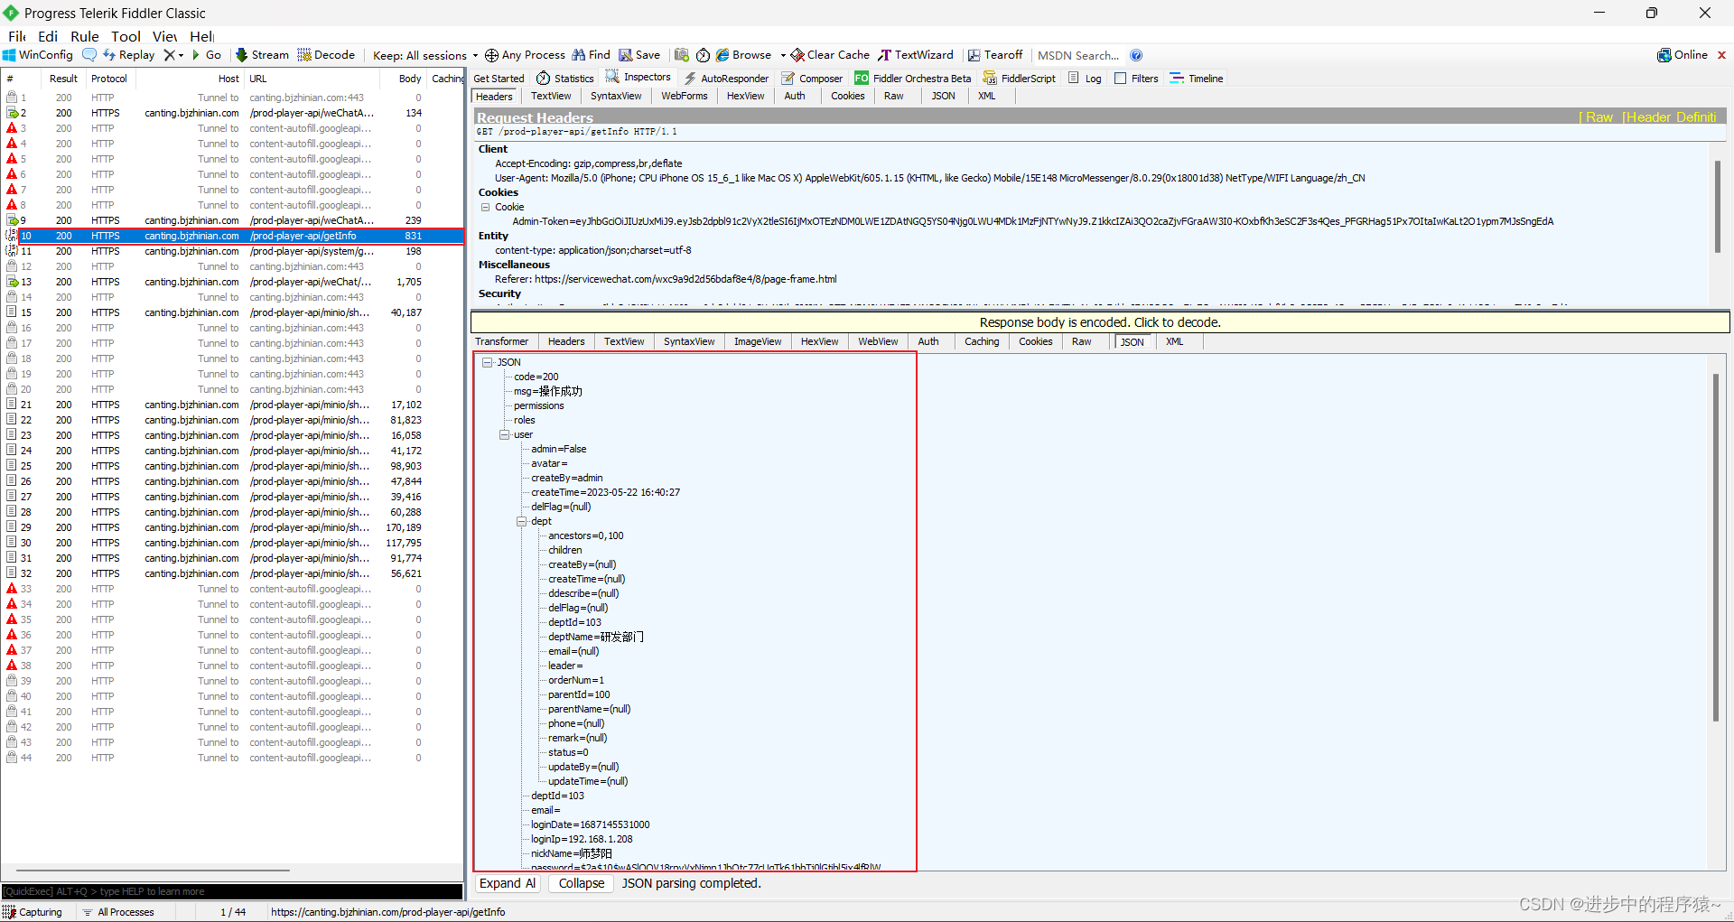Select session 13 wechat row
Viewport: 1734px width, 922px height.
point(233,282)
